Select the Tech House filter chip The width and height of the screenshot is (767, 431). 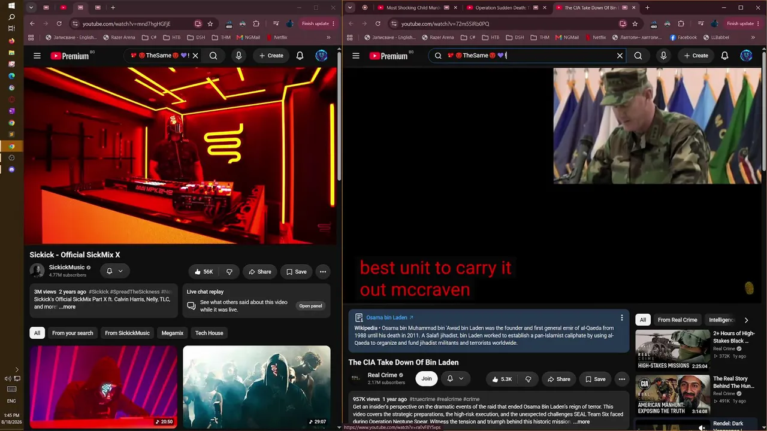click(x=209, y=333)
